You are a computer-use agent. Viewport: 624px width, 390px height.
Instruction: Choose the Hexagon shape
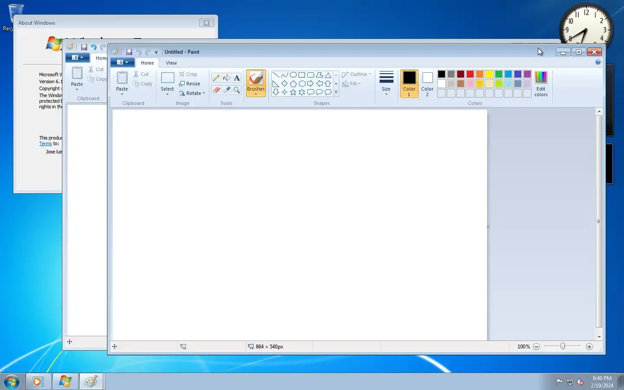(302, 84)
